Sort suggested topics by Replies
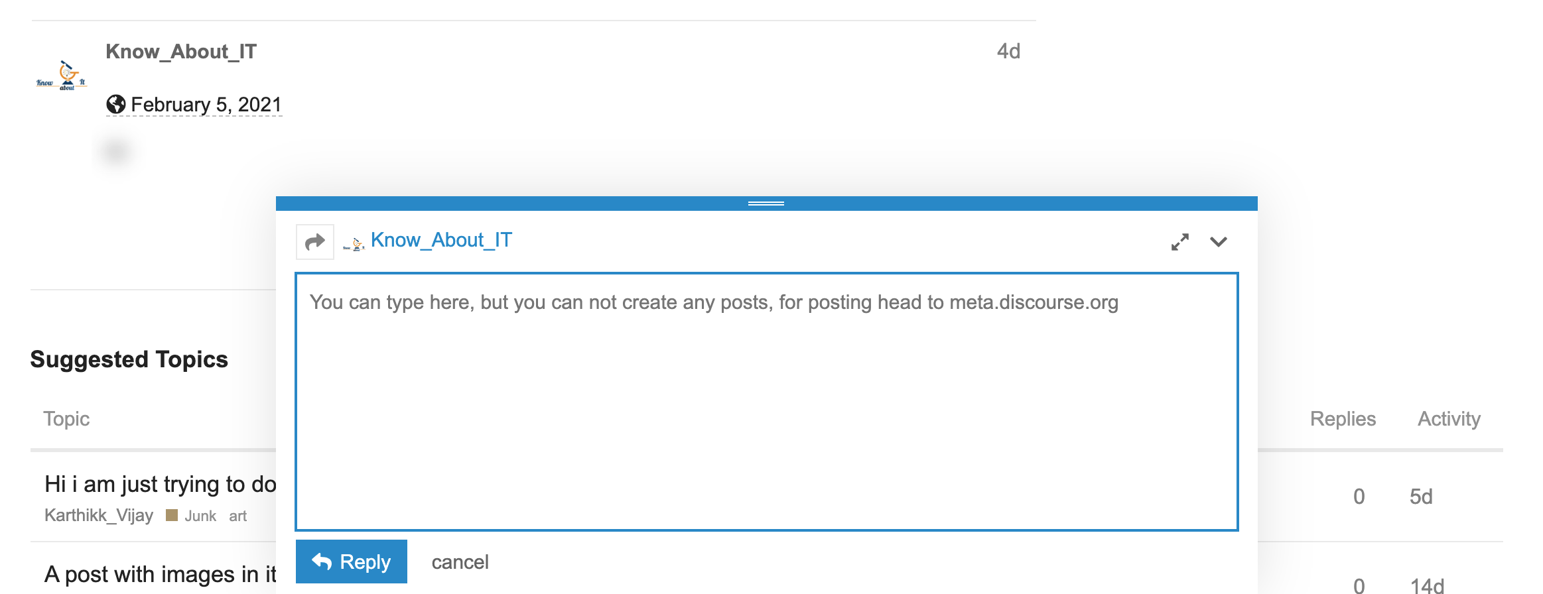The height and width of the screenshot is (594, 1543). (x=1342, y=419)
